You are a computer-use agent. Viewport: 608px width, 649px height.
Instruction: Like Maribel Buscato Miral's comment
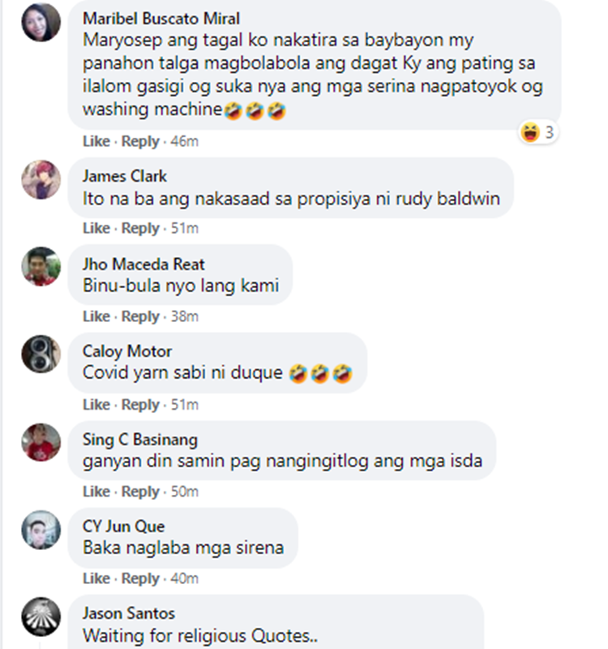[96, 141]
